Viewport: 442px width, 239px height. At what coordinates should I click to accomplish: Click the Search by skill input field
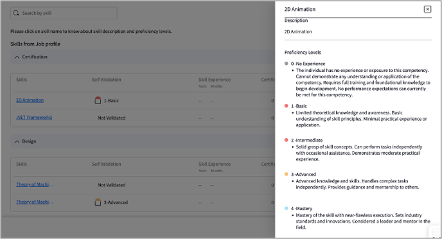tap(64, 13)
